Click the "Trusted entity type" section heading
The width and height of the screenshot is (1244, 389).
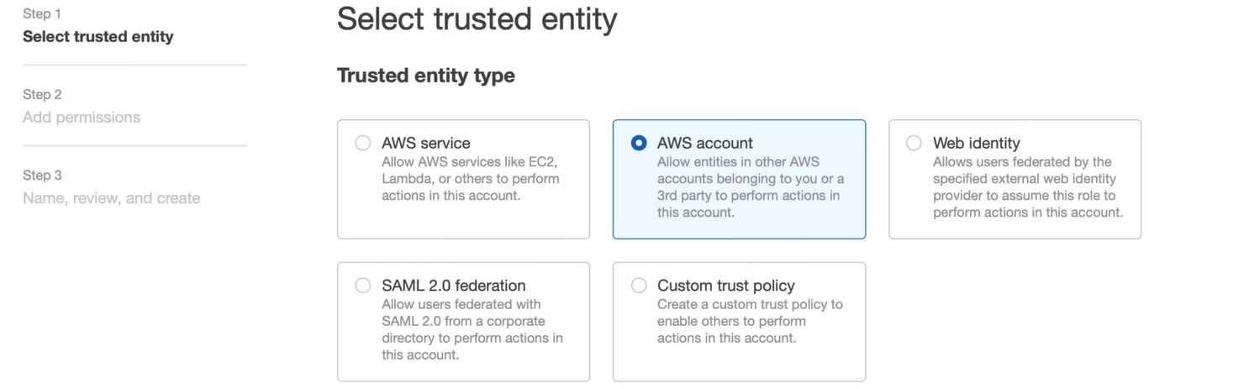tap(426, 76)
